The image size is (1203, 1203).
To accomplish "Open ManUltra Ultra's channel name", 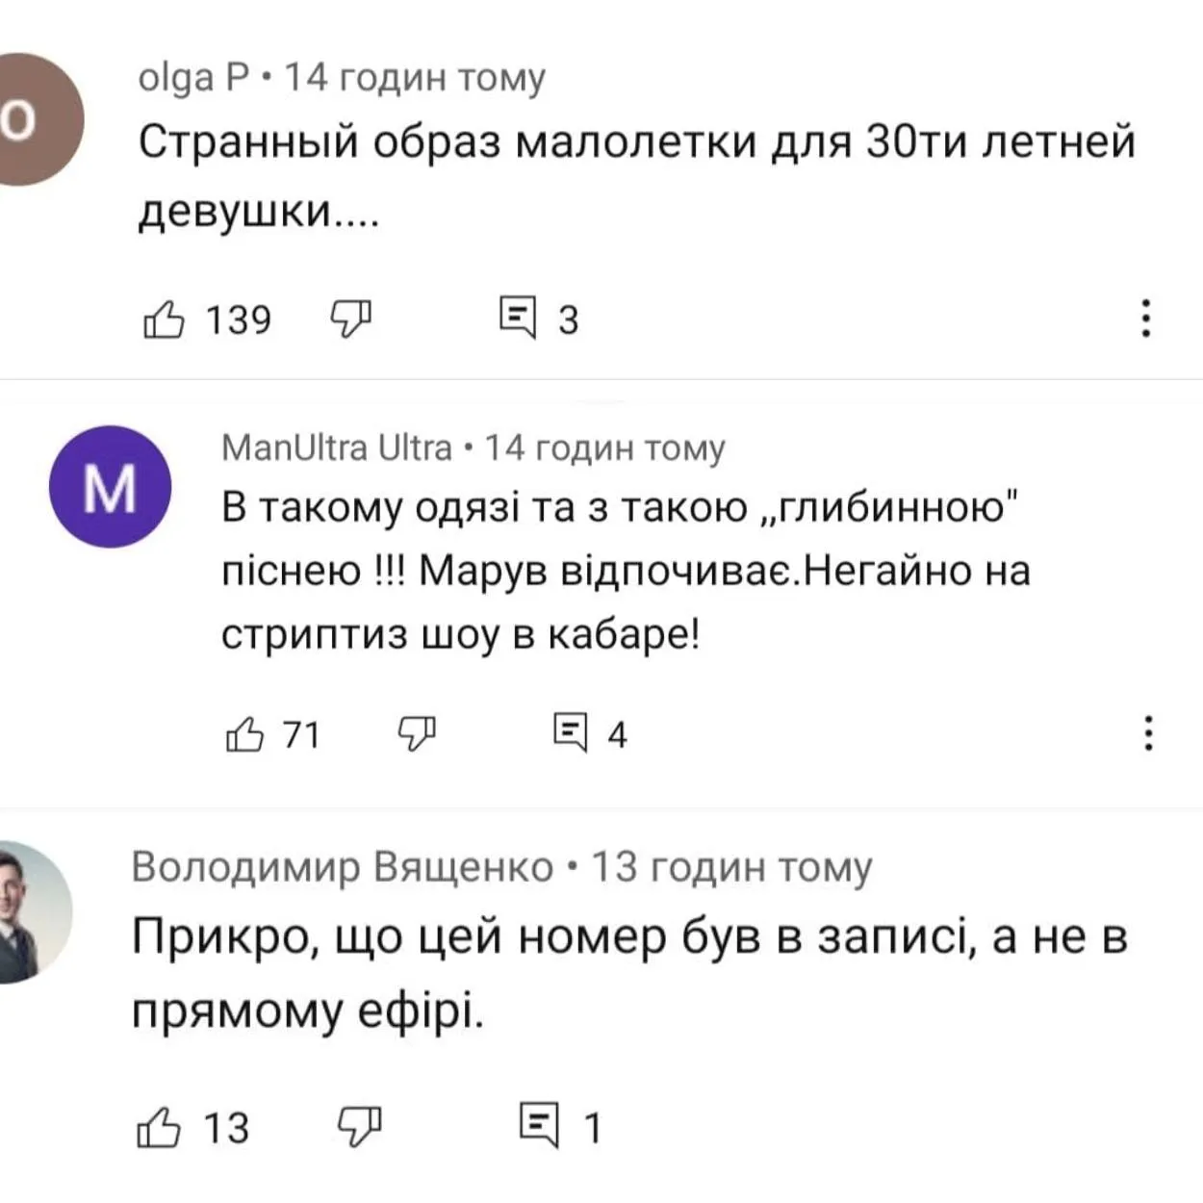I will 337,448.
